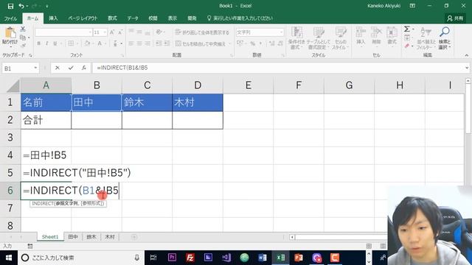
Task: Switch to the Insert ribbon tab
Action: 53,18
